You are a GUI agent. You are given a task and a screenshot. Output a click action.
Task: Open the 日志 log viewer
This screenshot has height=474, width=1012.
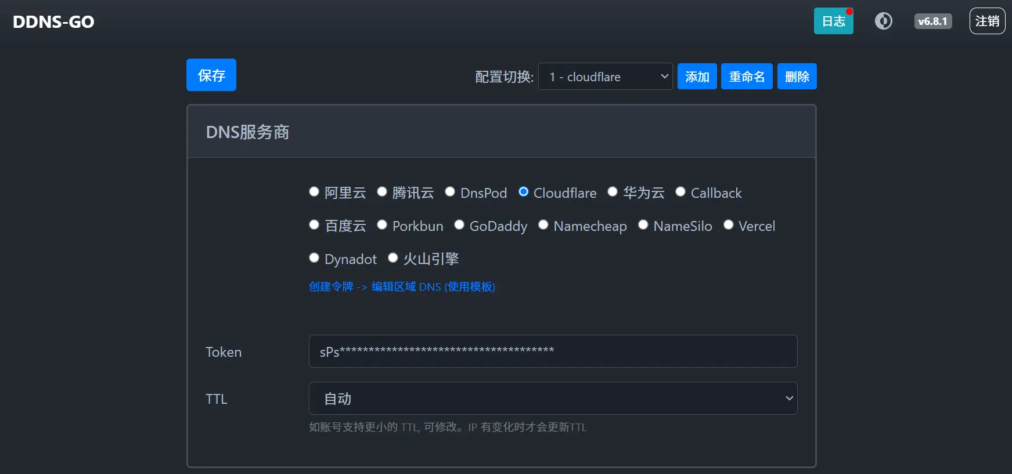tap(834, 21)
